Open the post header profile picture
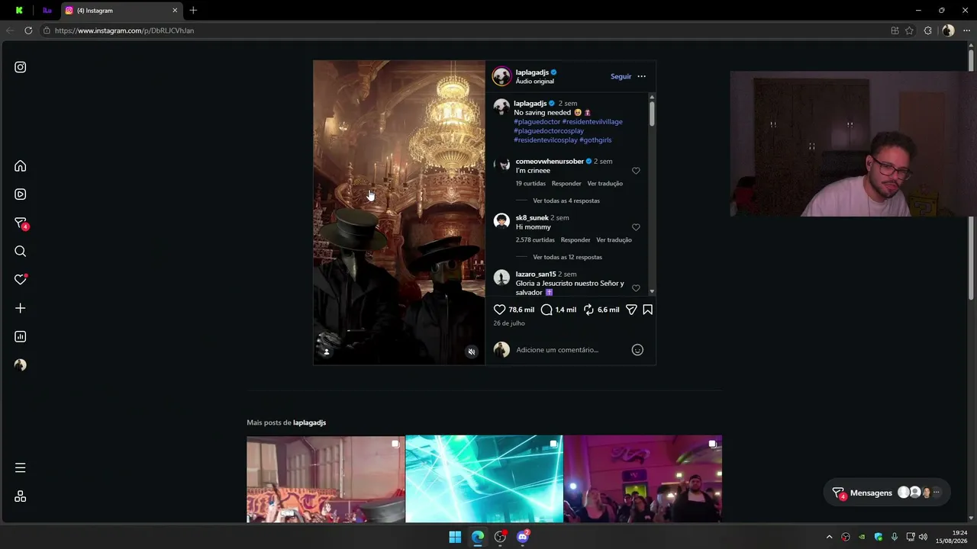 coord(501,76)
